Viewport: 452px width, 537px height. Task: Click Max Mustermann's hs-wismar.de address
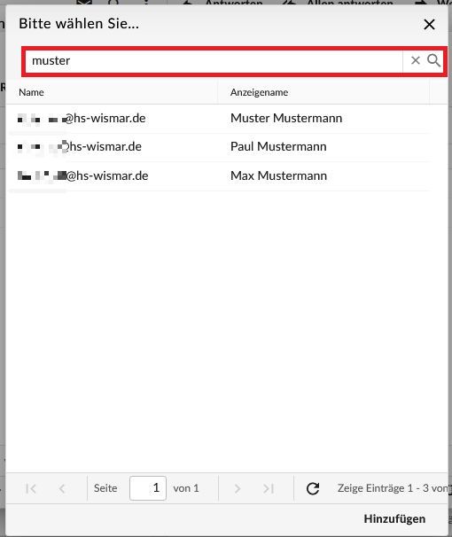(x=83, y=176)
